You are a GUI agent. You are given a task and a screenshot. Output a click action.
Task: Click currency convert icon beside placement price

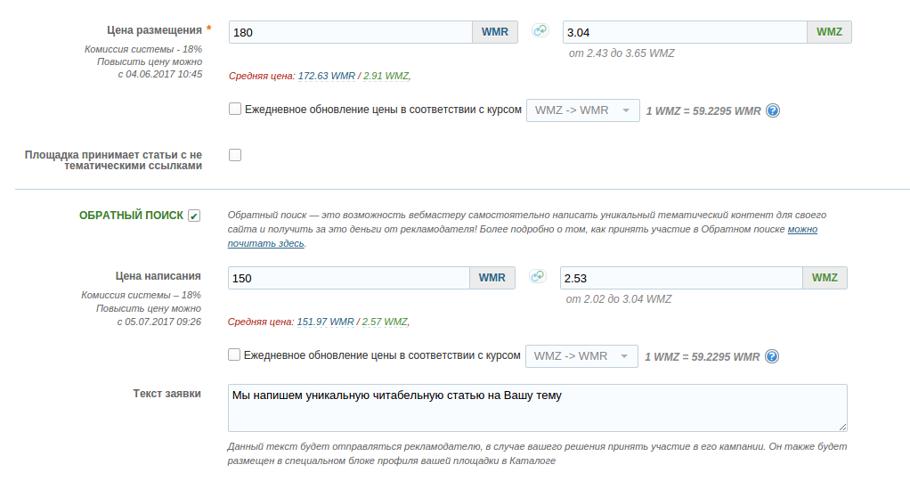pos(540,30)
